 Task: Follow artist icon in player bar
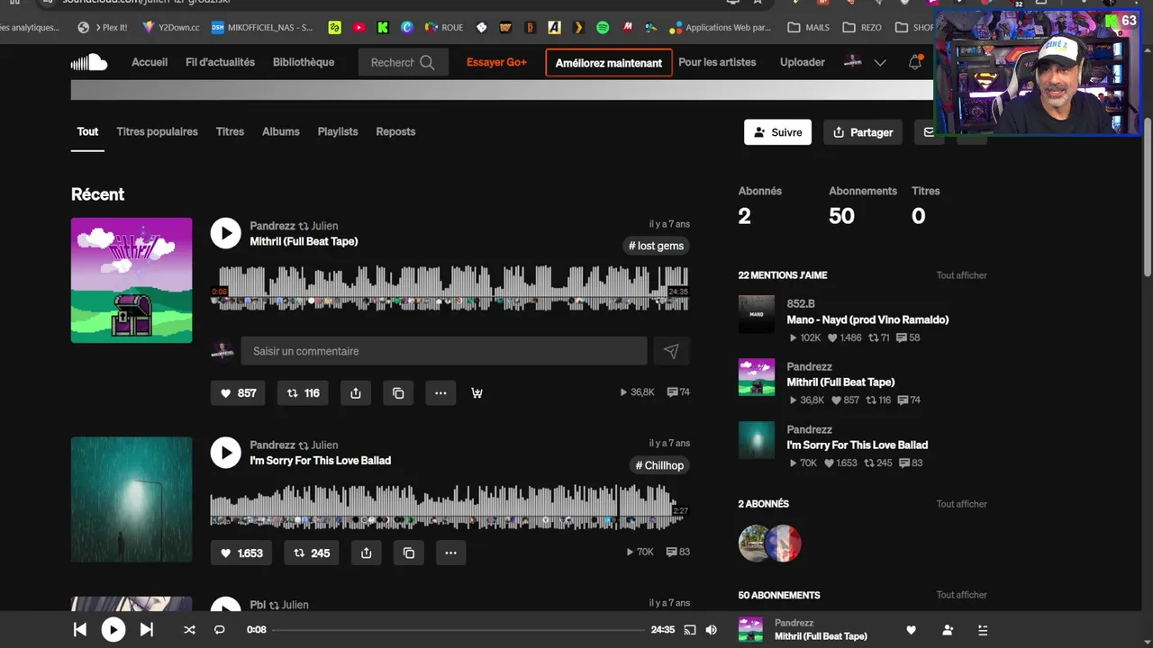tap(948, 630)
